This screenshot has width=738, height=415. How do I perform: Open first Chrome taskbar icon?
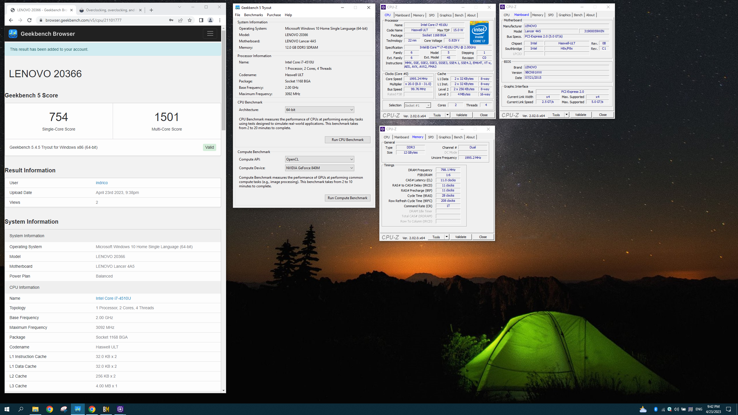pyautogui.click(x=50, y=409)
